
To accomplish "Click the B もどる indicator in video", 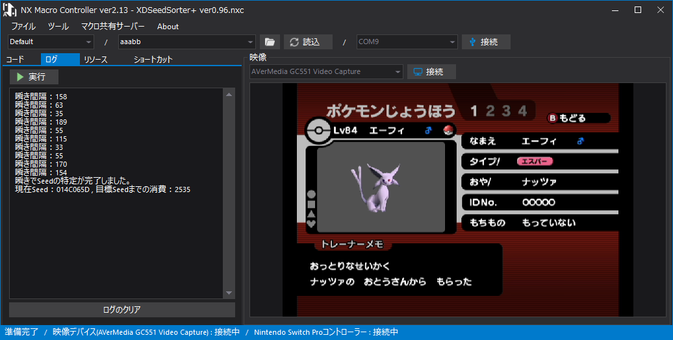I will tap(566, 118).
